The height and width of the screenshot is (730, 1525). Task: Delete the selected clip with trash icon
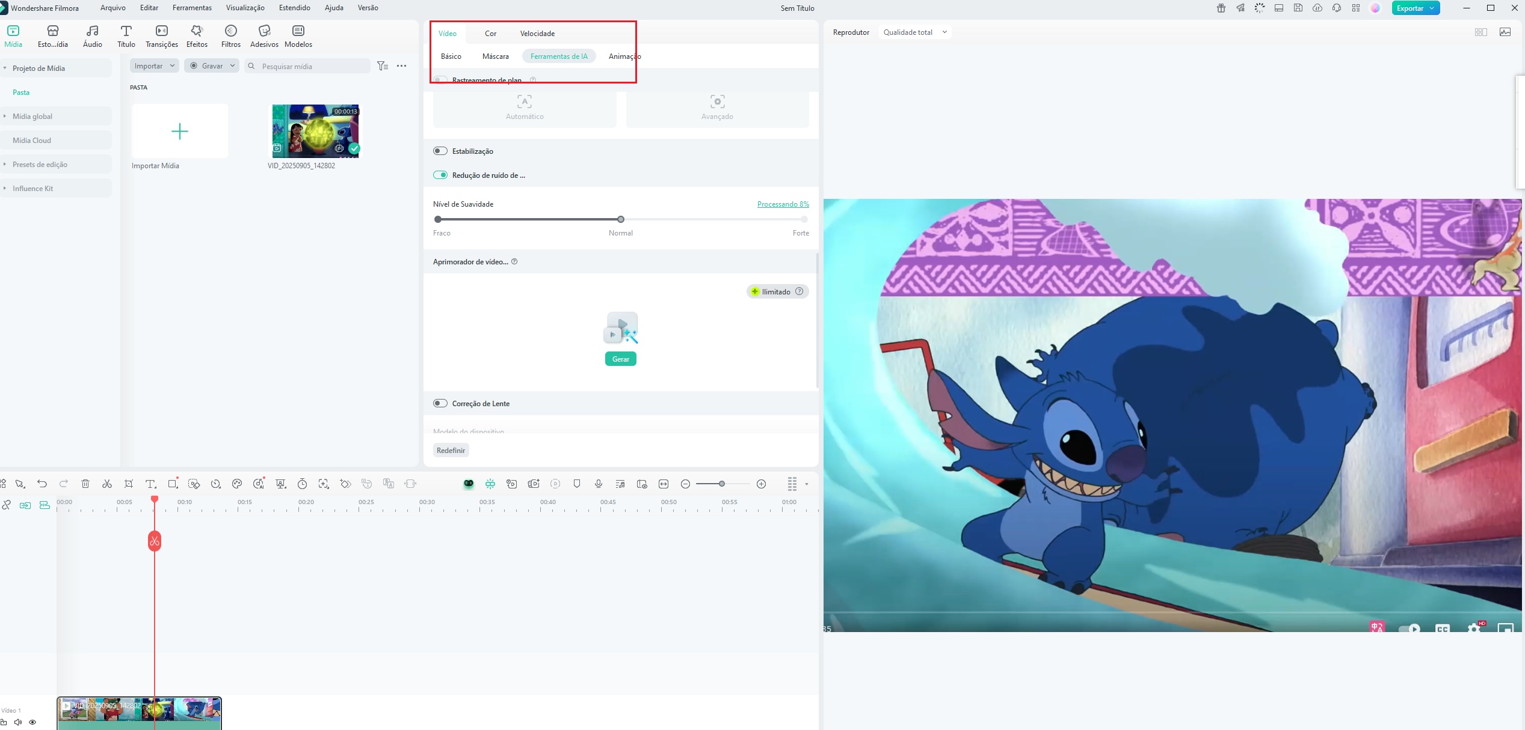point(85,484)
